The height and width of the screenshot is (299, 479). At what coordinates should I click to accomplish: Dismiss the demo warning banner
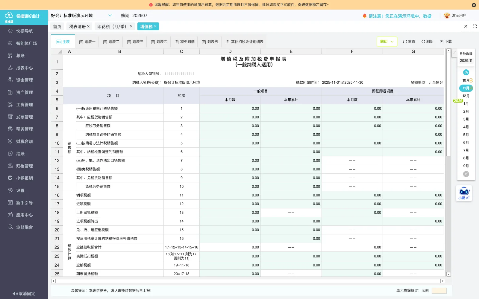point(474,5)
